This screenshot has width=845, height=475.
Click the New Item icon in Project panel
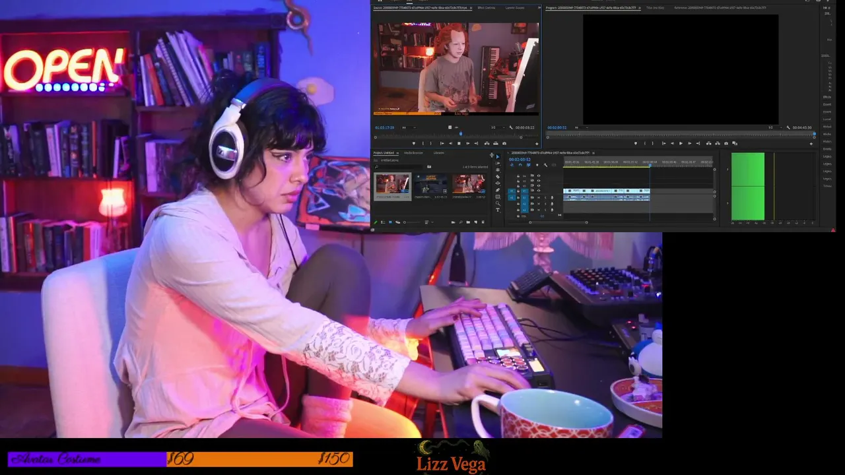[475, 222]
